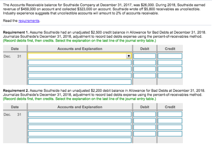Viewport: 212px width, 149px height.
Task: Click Requirement 2 fourth row Credit box
Action: coord(170,133)
